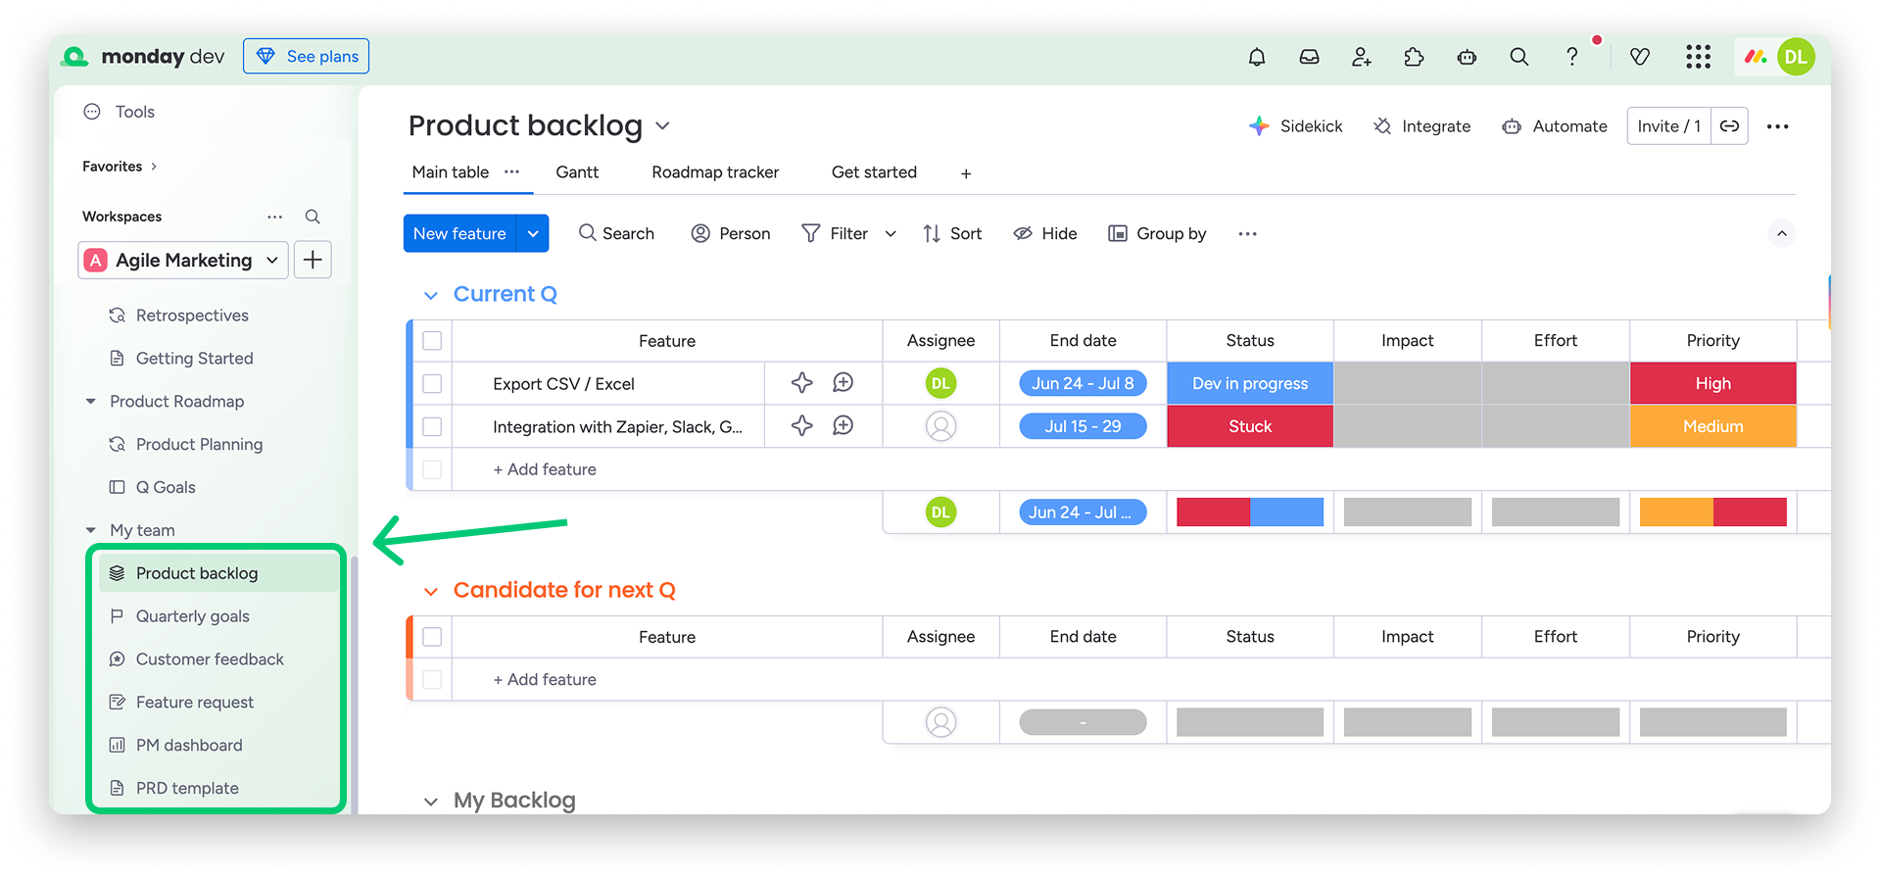Open the Agile Marketing workspace selector
1879x878 pixels.
coord(183,260)
